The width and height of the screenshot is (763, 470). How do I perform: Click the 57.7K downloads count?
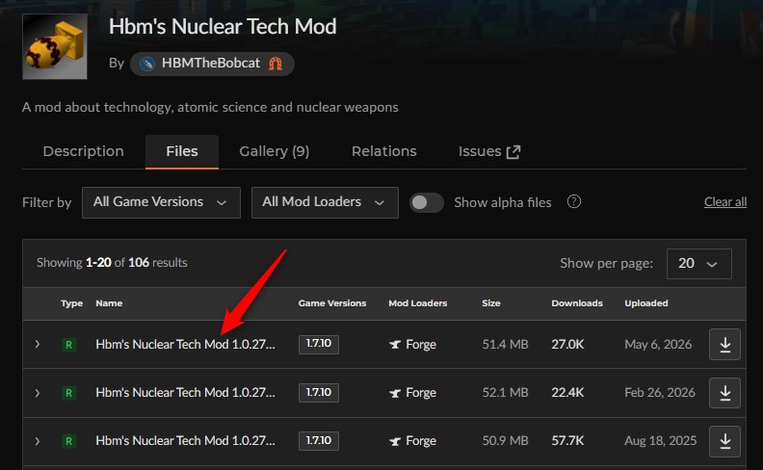(x=567, y=441)
